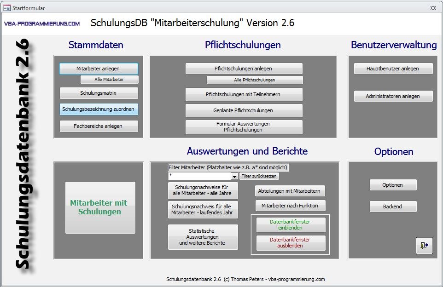Click Hauptbenutzer anlegen button
This screenshot has height=287, width=443.
point(393,69)
